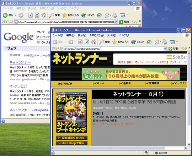Open History in Google search window
The image size is (192, 156).
tap(99, 15)
